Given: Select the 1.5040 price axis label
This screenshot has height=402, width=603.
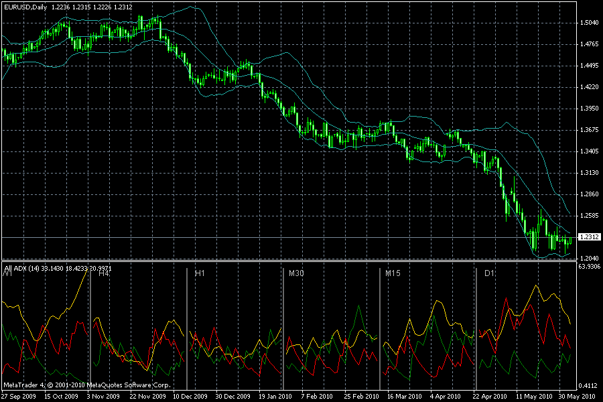Looking at the screenshot, I should [590, 23].
